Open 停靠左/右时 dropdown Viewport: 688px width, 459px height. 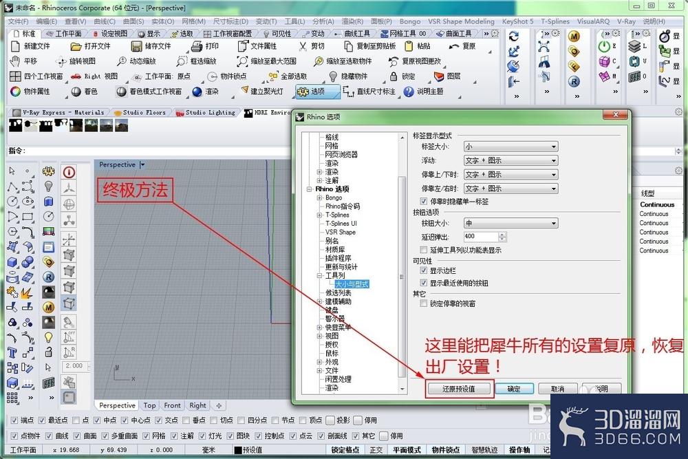point(510,189)
